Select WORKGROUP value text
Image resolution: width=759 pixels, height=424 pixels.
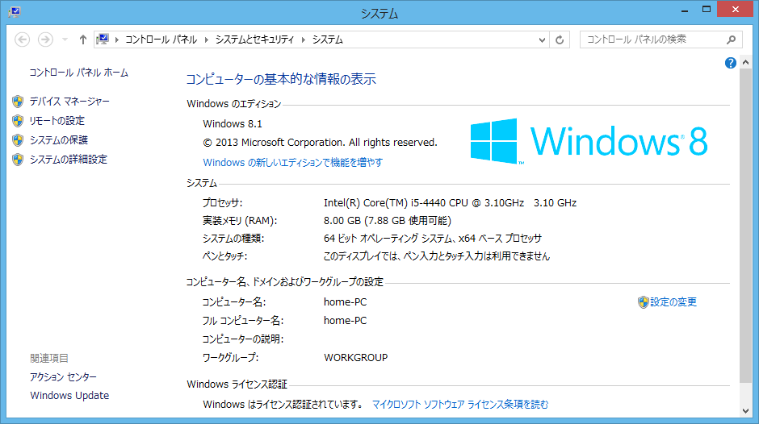[356, 358]
